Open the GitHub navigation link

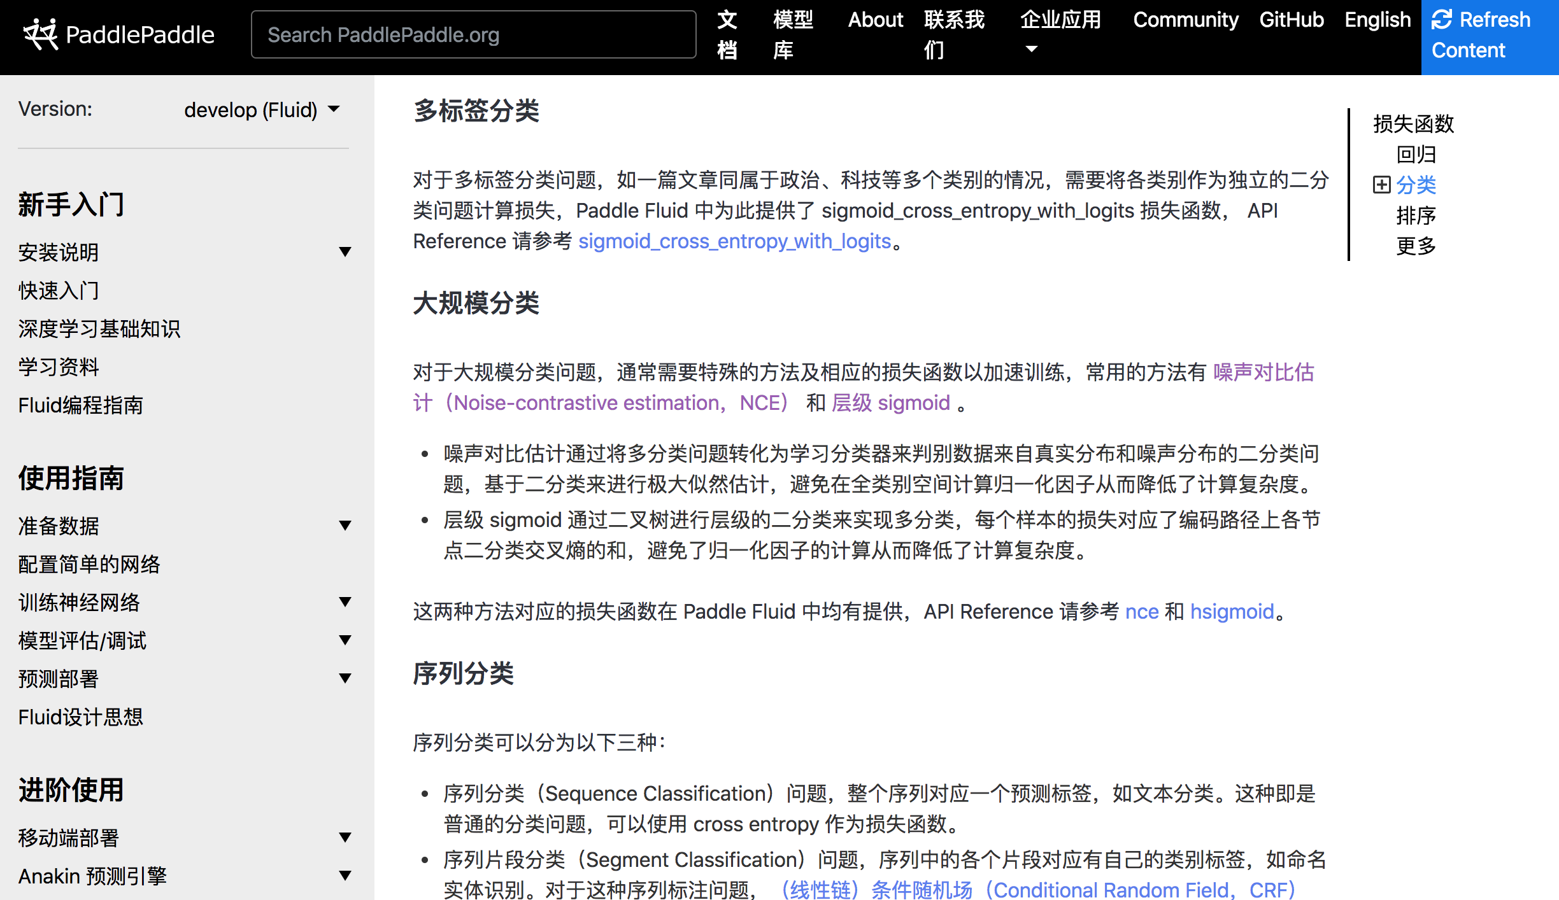(1291, 20)
